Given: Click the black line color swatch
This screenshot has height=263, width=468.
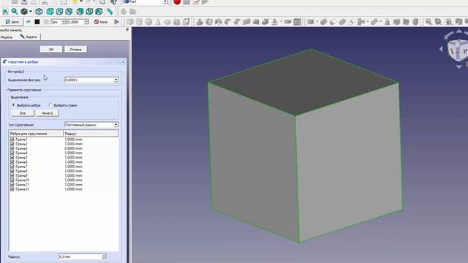Looking at the screenshot, I should (x=37, y=22).
